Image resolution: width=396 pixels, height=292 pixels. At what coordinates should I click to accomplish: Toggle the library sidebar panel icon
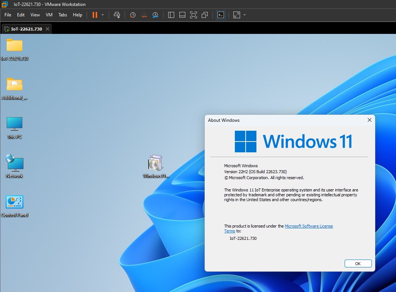coord(171,15)
